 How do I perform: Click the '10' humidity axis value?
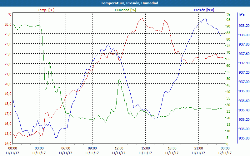(228, 131)
